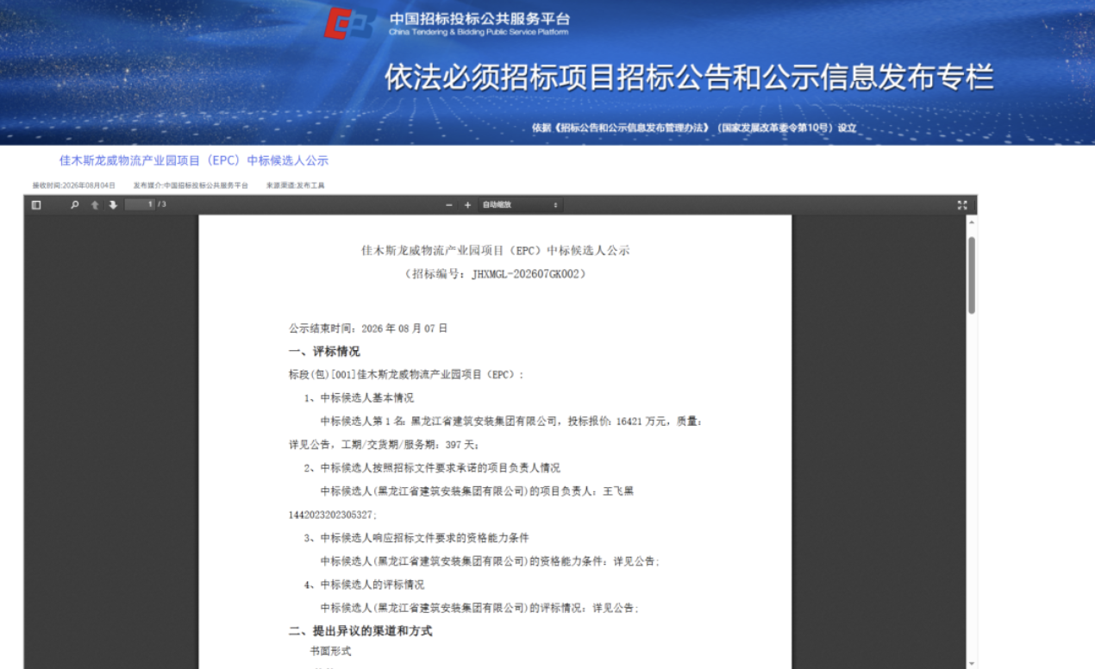Open the 佳木斯龙威物流产业园项目 announcement title link
Screen dimensions: 1095x669
(194, 160)
